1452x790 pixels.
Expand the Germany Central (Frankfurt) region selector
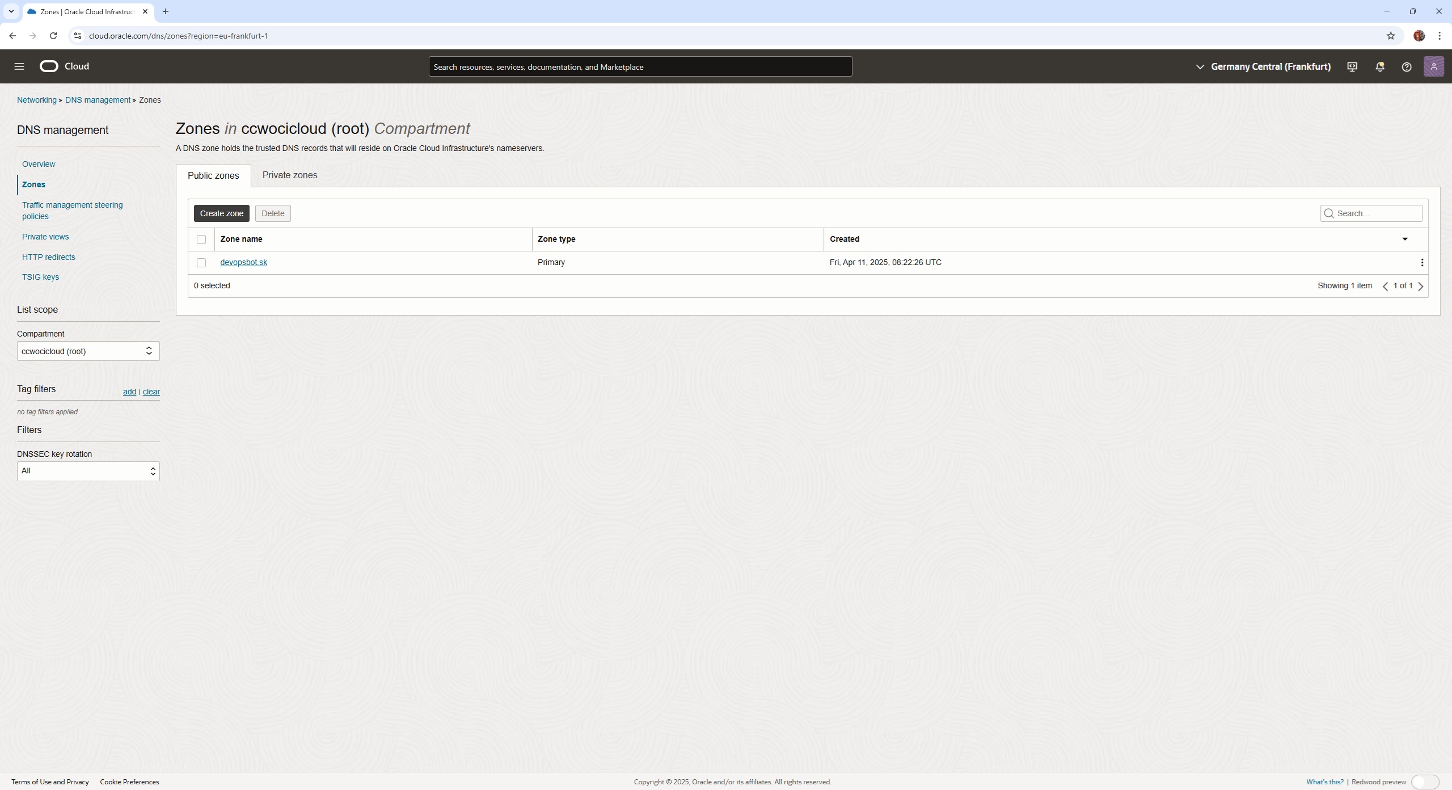(x=1263, y=67)
